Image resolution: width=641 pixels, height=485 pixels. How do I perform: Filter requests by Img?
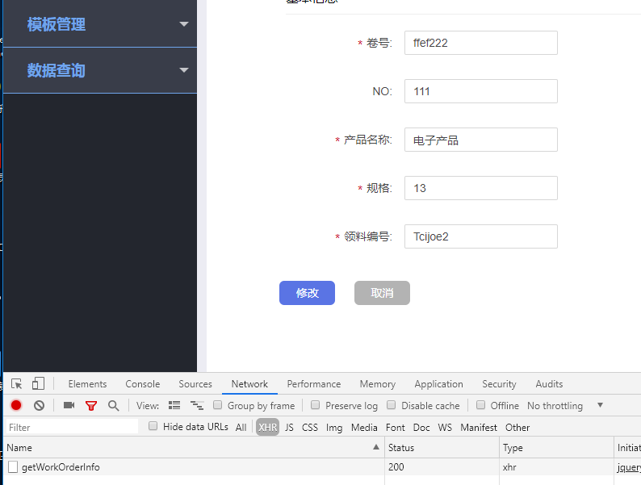334,428
